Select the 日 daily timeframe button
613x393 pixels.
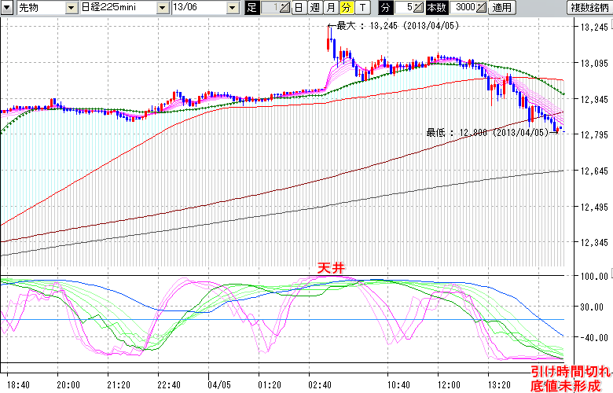pos(299,8)
